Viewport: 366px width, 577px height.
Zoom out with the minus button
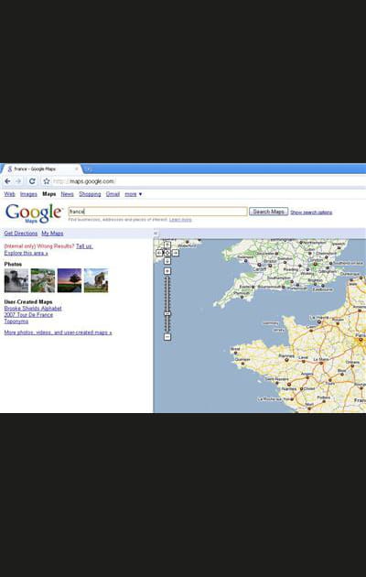click(167, 337)
